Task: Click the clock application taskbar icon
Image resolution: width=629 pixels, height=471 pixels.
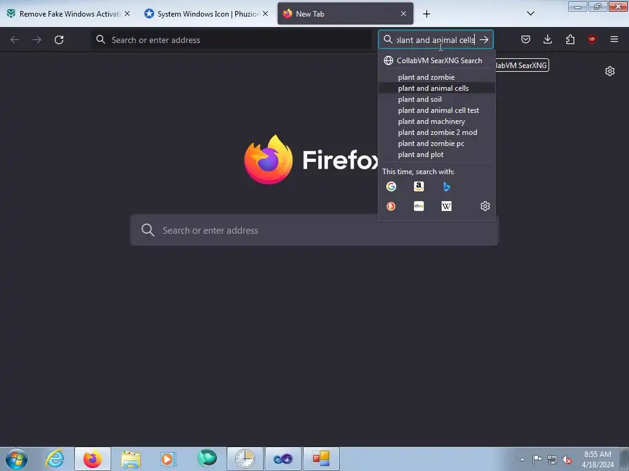Action: [x=244, y=459]
